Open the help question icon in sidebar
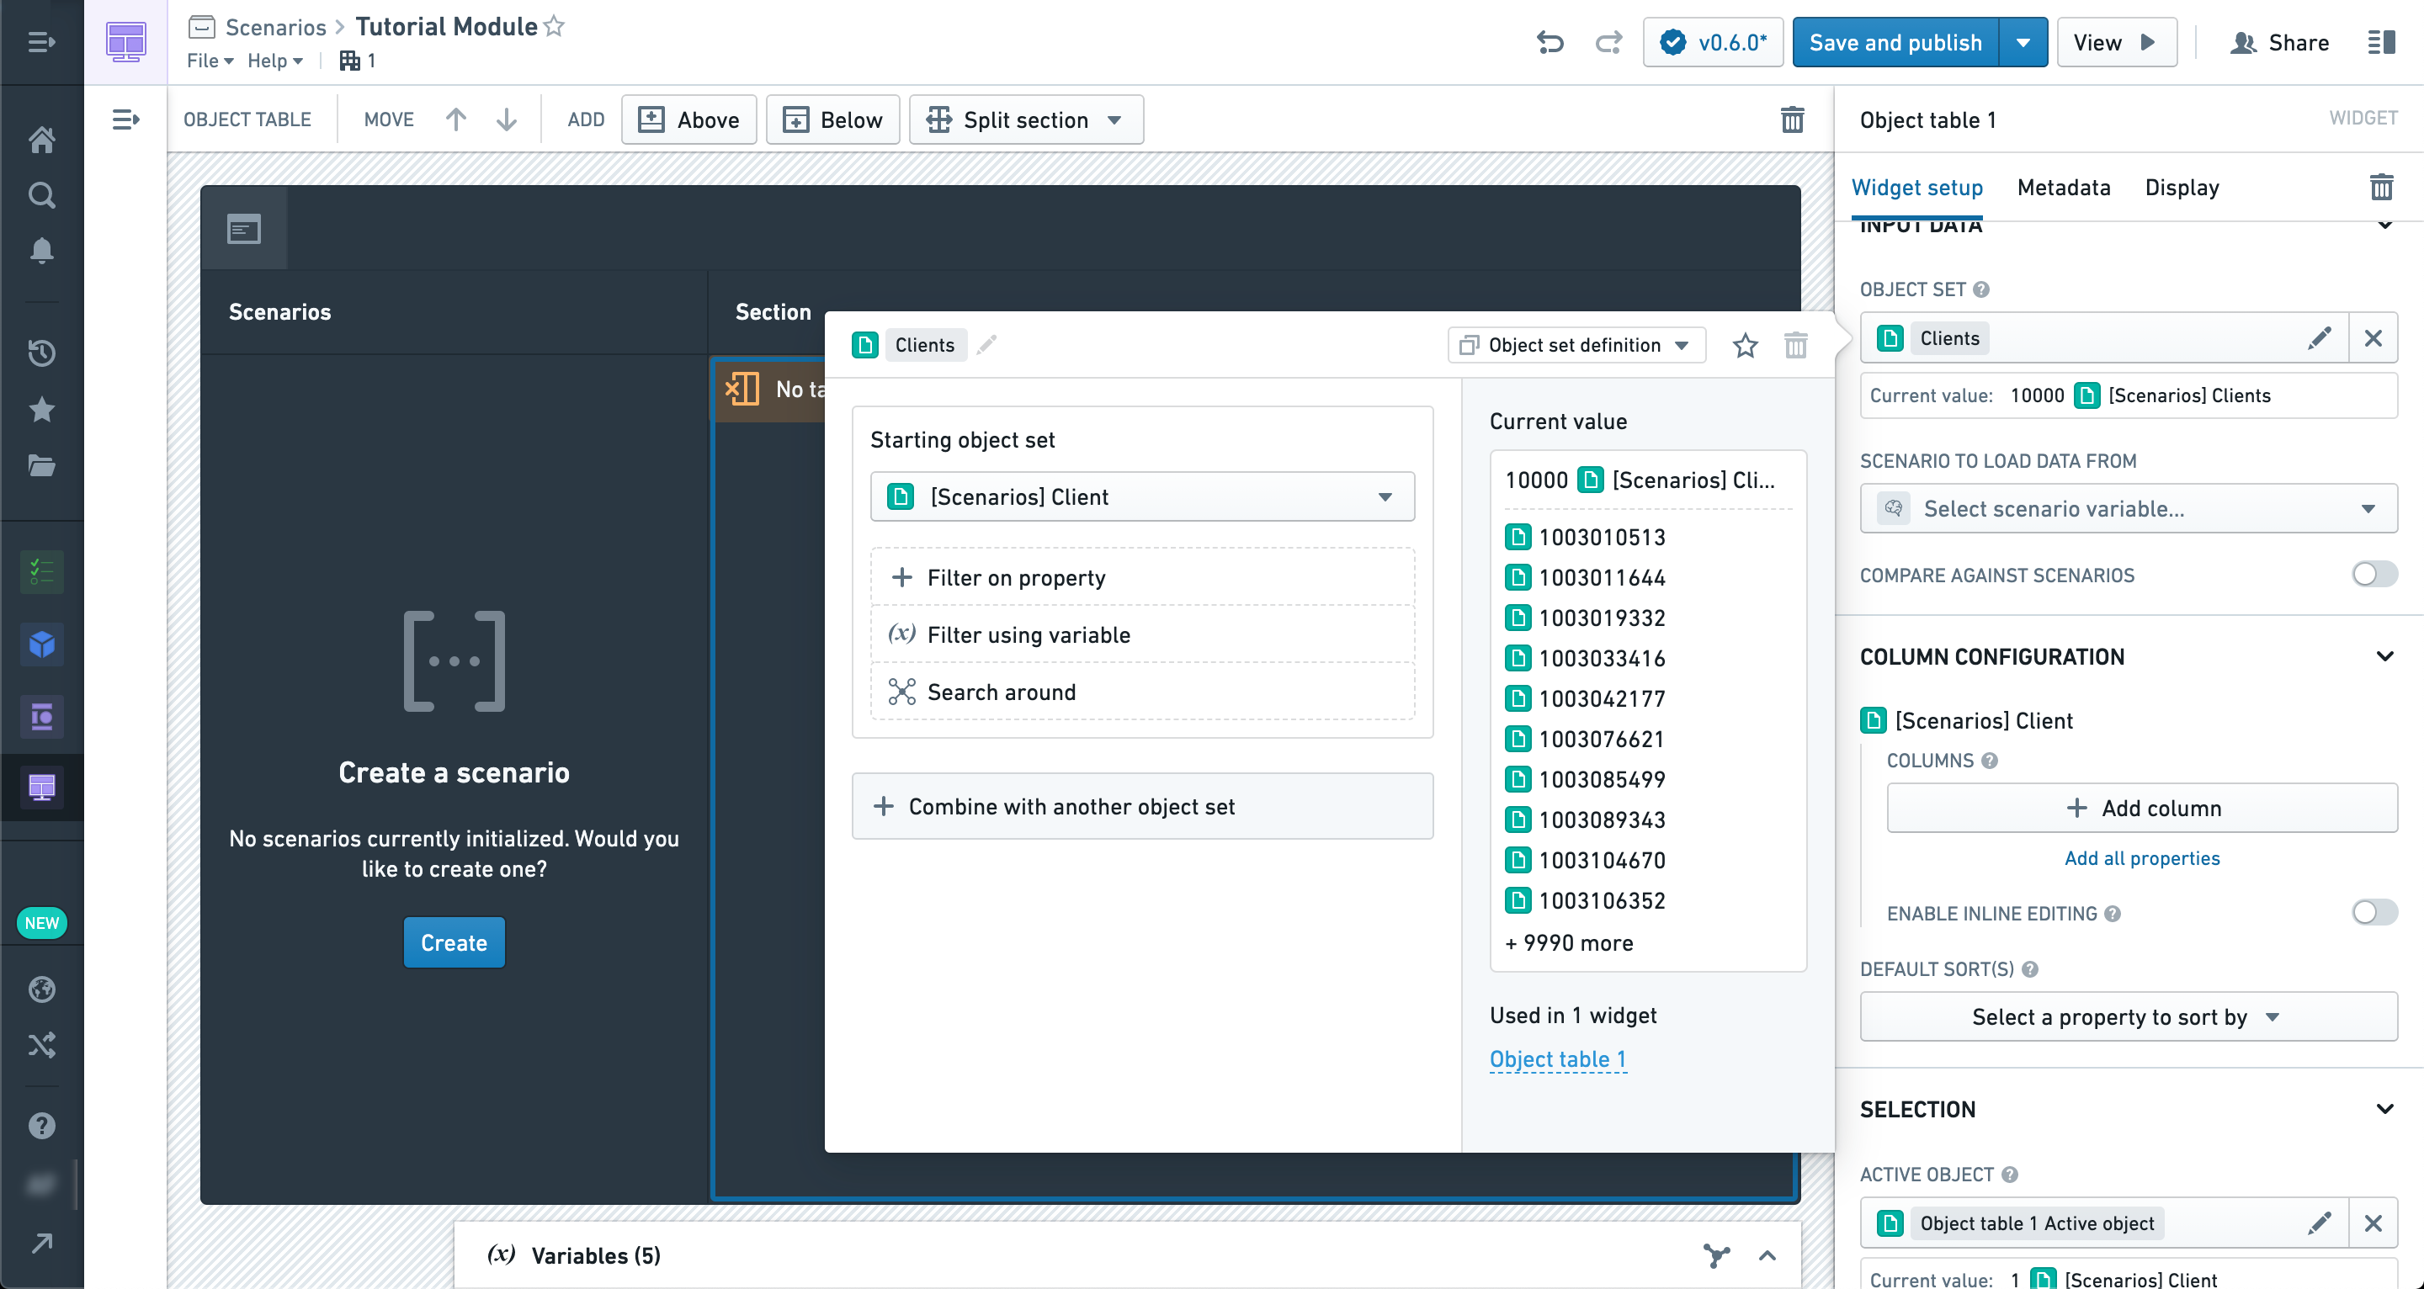 41,1125
